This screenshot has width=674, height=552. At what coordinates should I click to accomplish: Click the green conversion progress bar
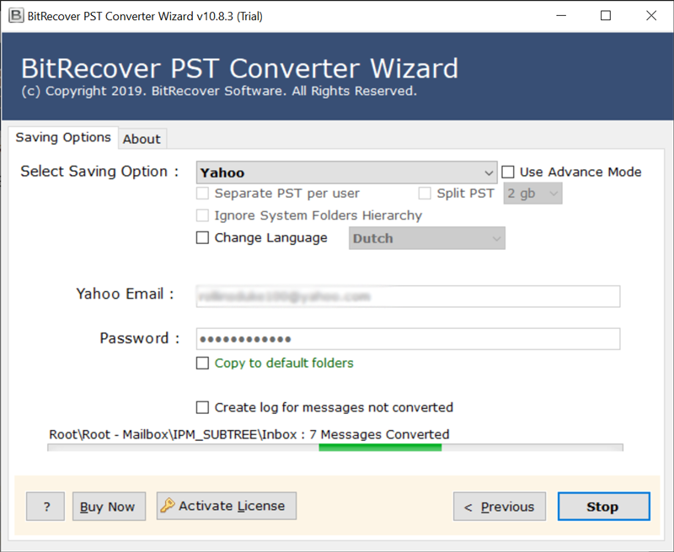click(x=335, y=448)
